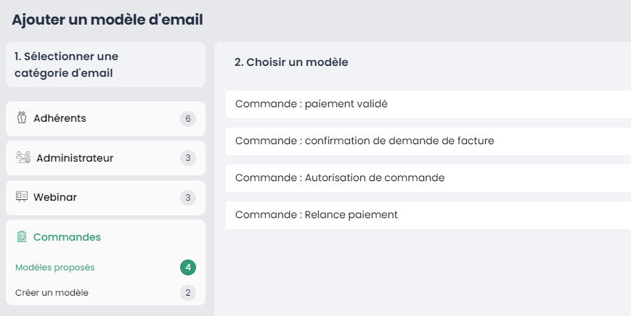Select Commande : Autorisation de commande template
The height and width of the screenshot is (316, 631).
(x=428, y=178)
